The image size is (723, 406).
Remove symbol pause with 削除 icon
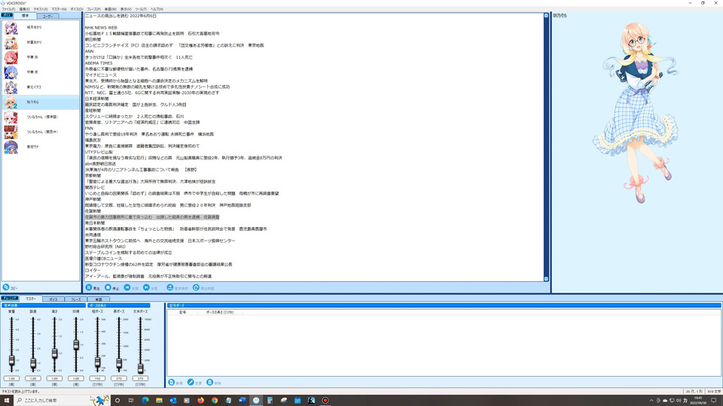210,382
